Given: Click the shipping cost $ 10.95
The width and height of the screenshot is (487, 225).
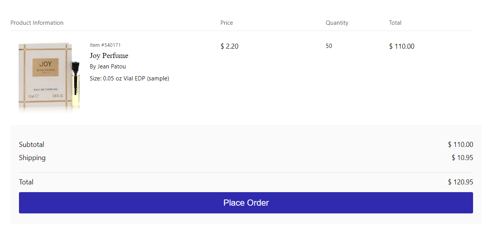Looking at the screenshot, I should (x=462, y=158).
